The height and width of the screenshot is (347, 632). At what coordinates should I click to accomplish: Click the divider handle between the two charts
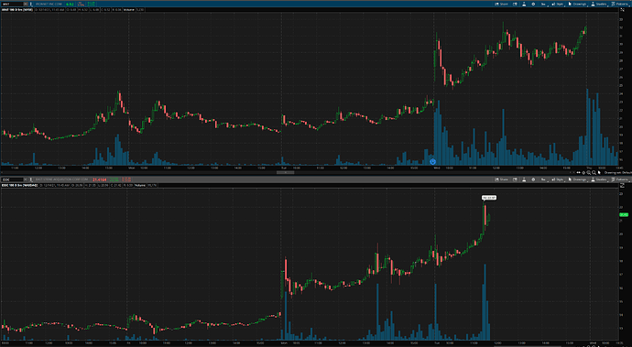(285, 172)
